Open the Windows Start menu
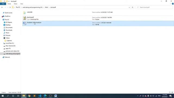Image resolution: width=174 pixels, height=98 pixels. 2,96
